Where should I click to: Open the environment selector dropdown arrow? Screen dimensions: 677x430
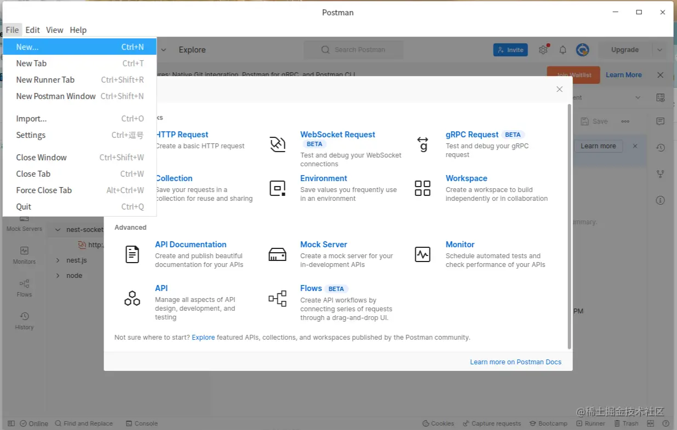click(x=638, y=97)
